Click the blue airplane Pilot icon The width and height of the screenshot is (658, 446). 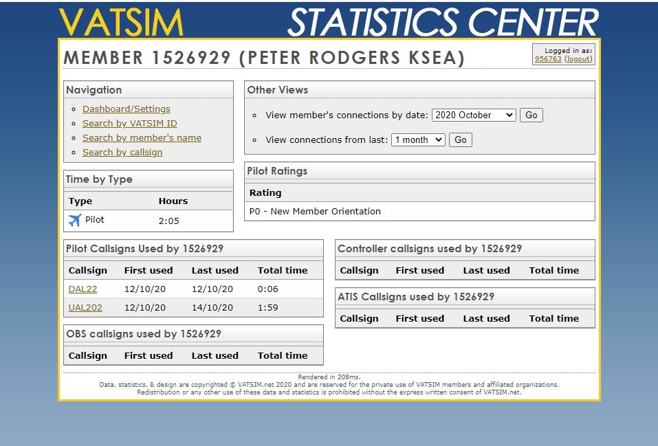[x=75, y=221]
